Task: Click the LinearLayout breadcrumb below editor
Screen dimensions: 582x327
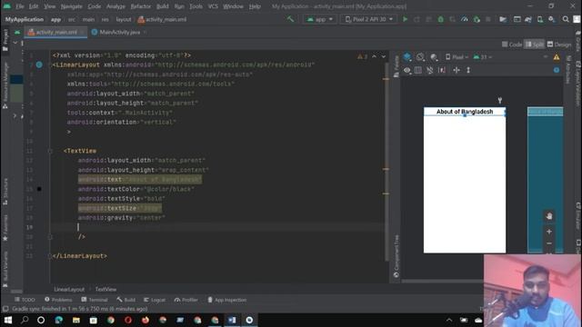Action: pyautogui.click(x=69, y=289)
